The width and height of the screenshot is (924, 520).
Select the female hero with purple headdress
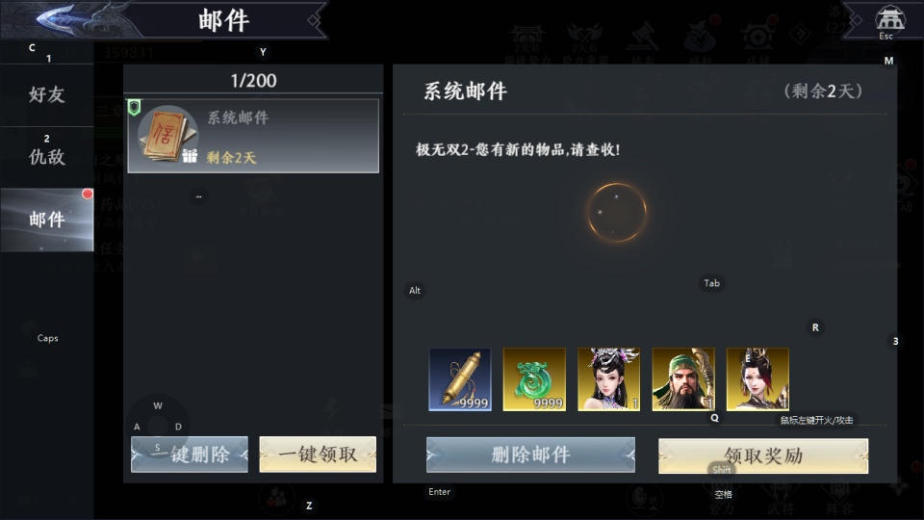click(x=608, y=379)
